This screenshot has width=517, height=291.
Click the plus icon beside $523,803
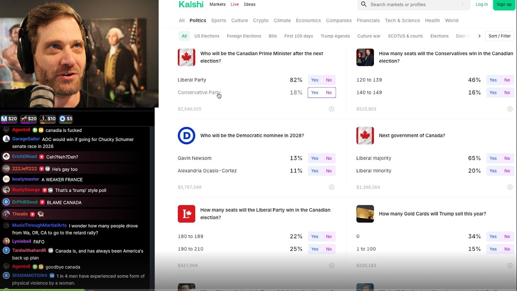[510, 109]
